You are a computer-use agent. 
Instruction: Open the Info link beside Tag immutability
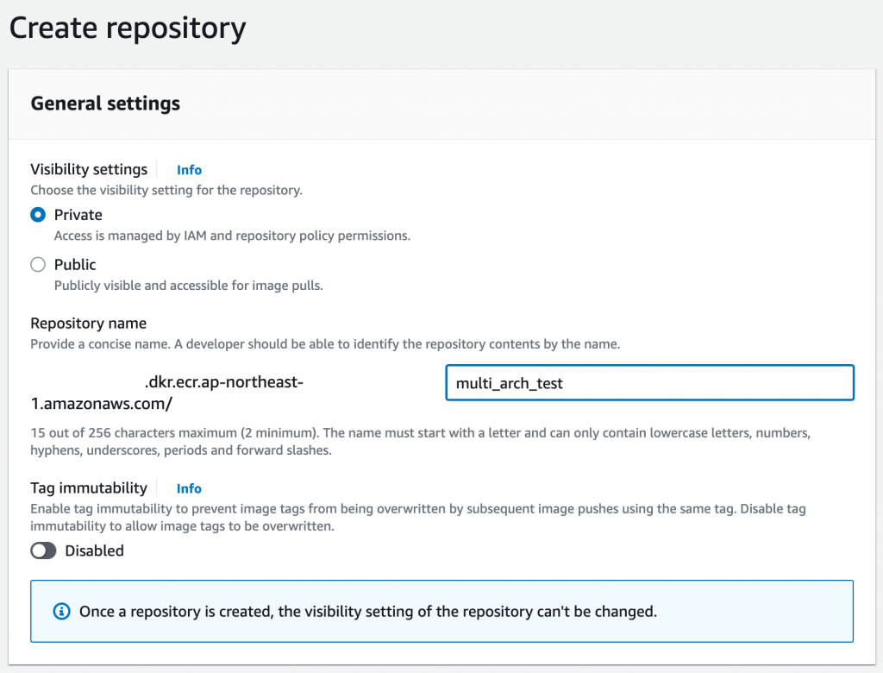click(189, 488)
